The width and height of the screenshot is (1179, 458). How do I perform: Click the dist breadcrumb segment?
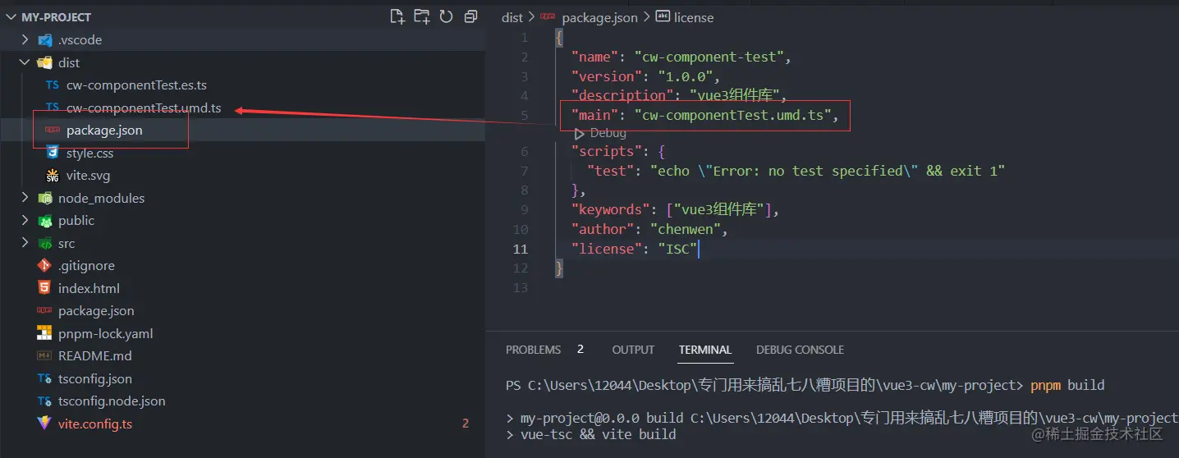pos(512,17)
